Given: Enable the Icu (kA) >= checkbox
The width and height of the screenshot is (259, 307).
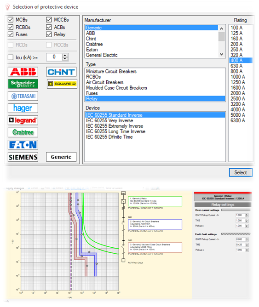Looking at the screenshot, I should [11, 57].
